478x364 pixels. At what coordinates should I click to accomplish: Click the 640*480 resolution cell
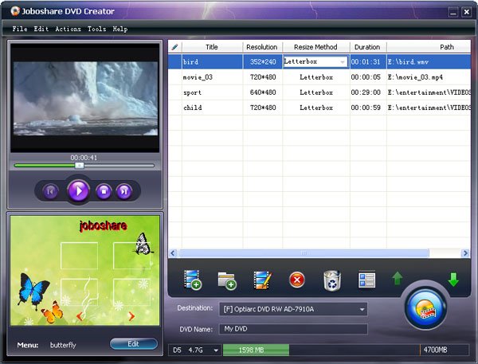pyautogui.click(x=263, y=92)
